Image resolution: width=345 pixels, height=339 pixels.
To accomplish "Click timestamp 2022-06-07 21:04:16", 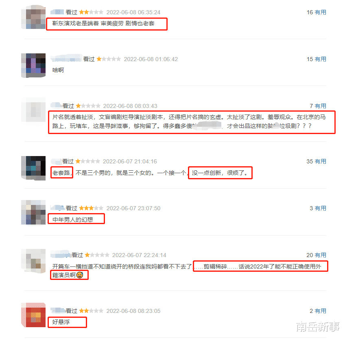I will point(130,162).
